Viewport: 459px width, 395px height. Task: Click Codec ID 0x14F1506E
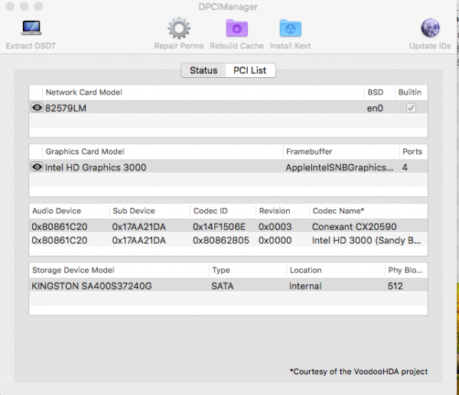(x=219, y=227)
